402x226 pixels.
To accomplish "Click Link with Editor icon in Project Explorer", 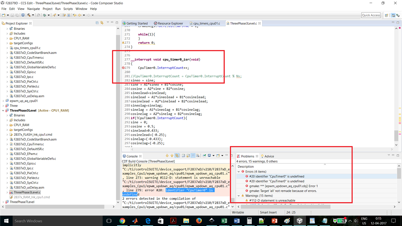I will click(102, 23).
